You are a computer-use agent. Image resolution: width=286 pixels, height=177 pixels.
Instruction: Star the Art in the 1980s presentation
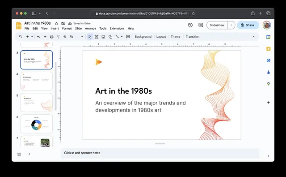tap(57, 23)
